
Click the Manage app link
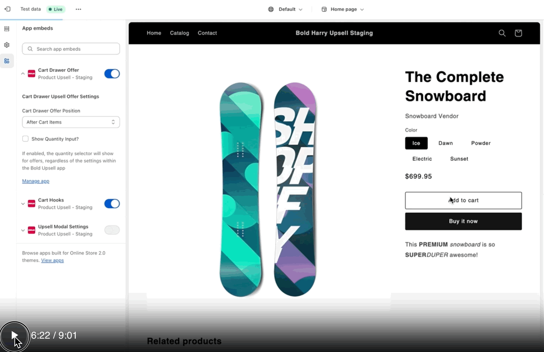(x=36, y=181)
